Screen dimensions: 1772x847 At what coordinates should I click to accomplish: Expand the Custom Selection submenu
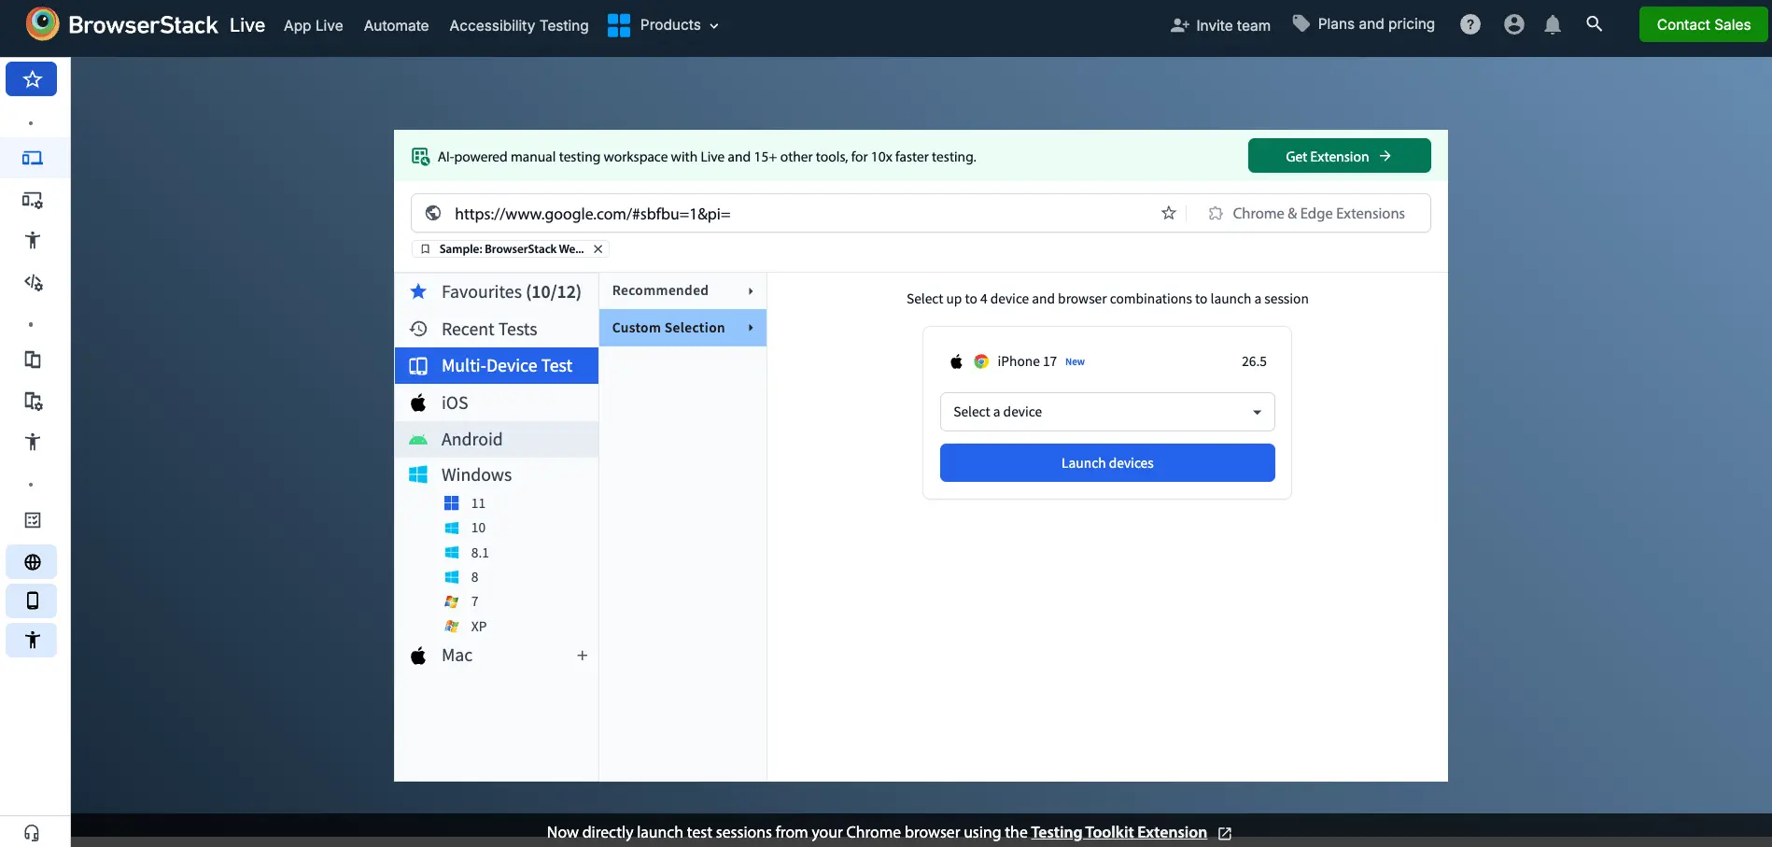click(x=682, y=328)
